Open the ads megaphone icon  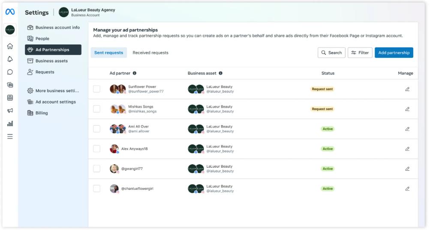[x=10, y=110]
